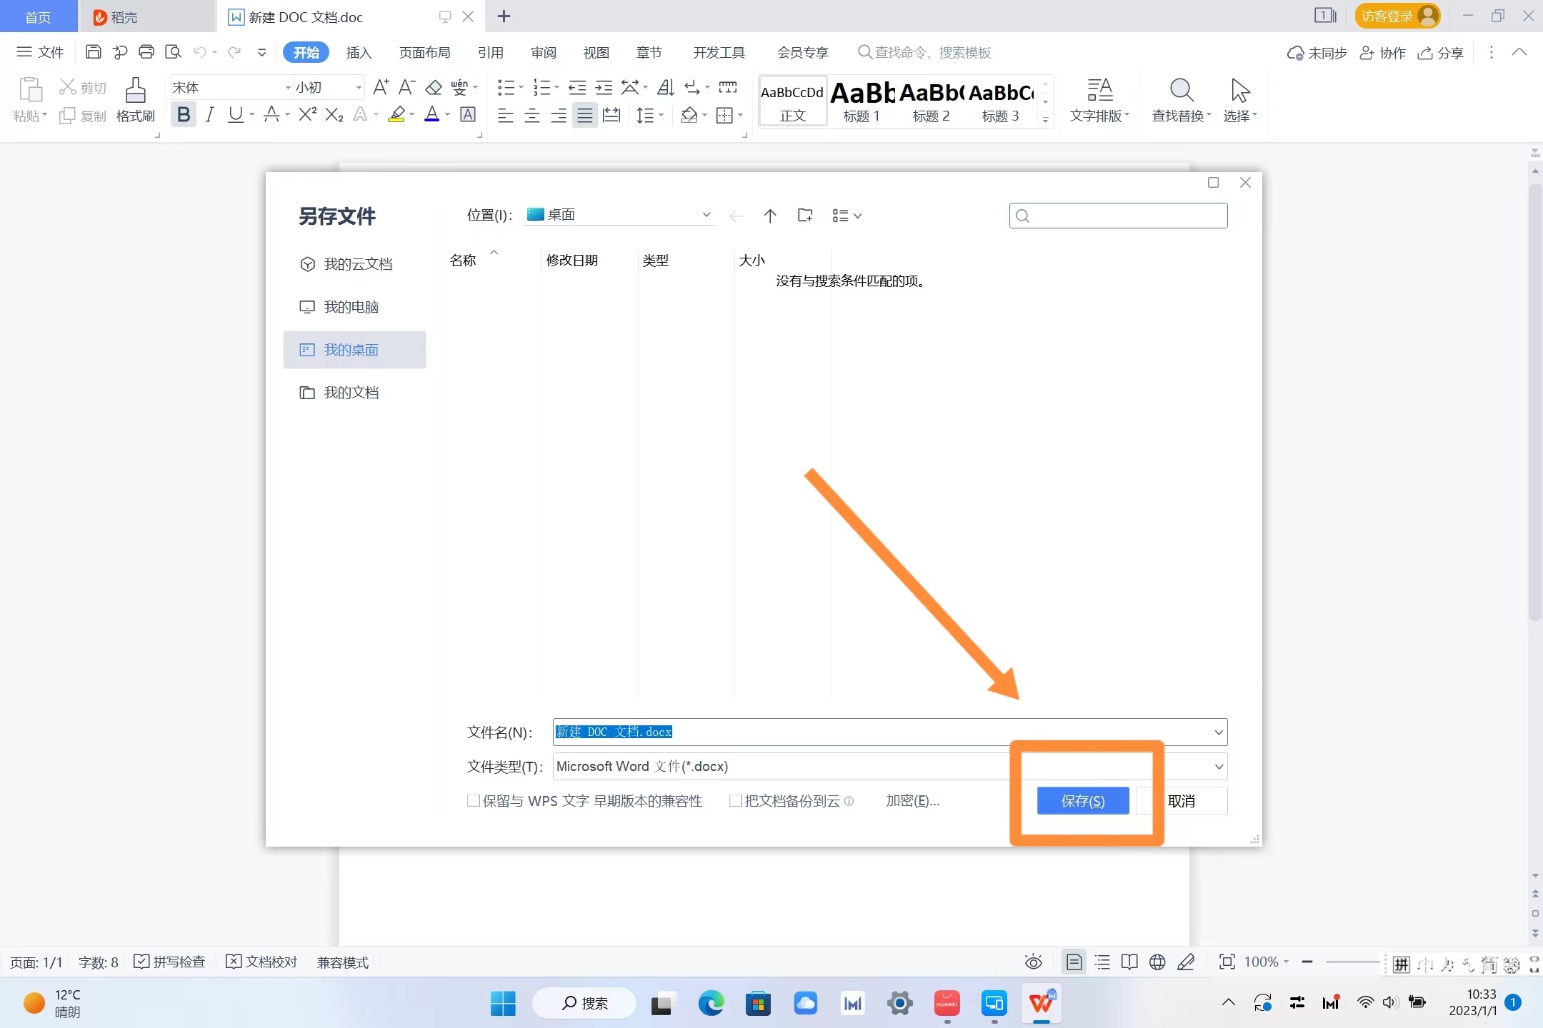Click 取消 button in dialog
Image resolution: width=1543 pixels, height=1028 pixels.
[x=1182, y=801]
